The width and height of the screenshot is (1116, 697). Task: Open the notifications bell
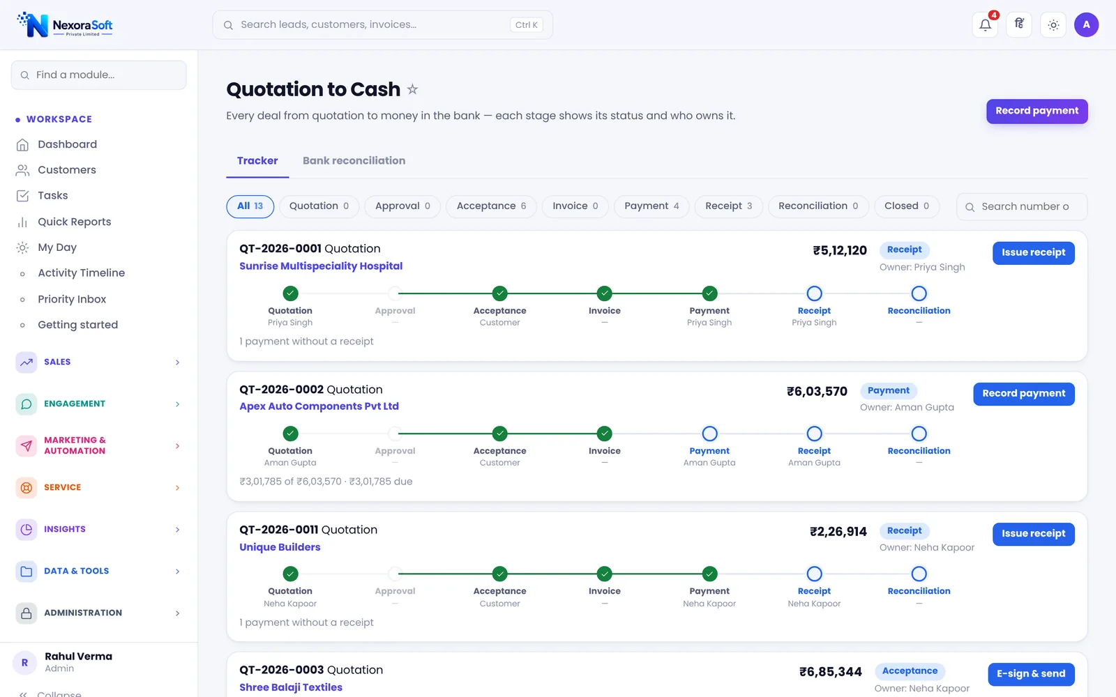985,25
